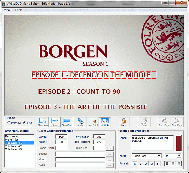
Task: Apply underline format to label
Action: pyautogui.click(x=146, y=164)
